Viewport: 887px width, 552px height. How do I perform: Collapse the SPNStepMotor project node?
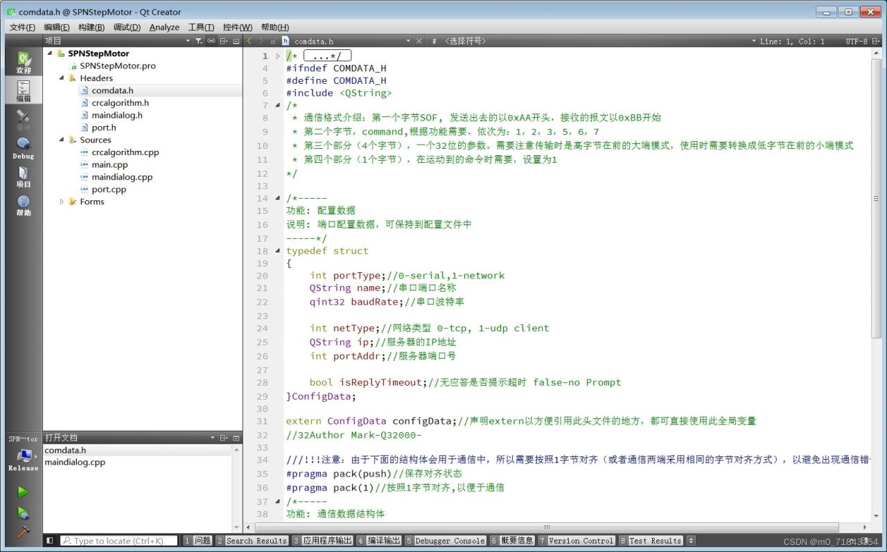[x=50, y=53]
